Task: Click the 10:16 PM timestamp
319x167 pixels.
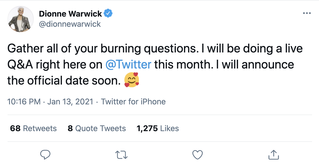Action: point(24,102)
